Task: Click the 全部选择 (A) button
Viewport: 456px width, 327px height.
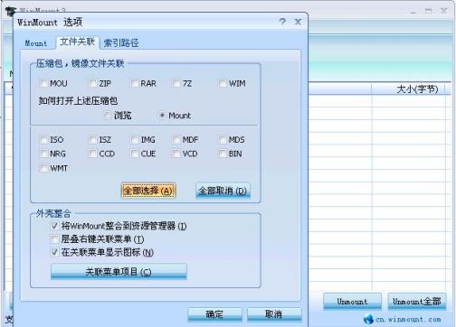Action: pyautogui.click(x=148, y=191)
